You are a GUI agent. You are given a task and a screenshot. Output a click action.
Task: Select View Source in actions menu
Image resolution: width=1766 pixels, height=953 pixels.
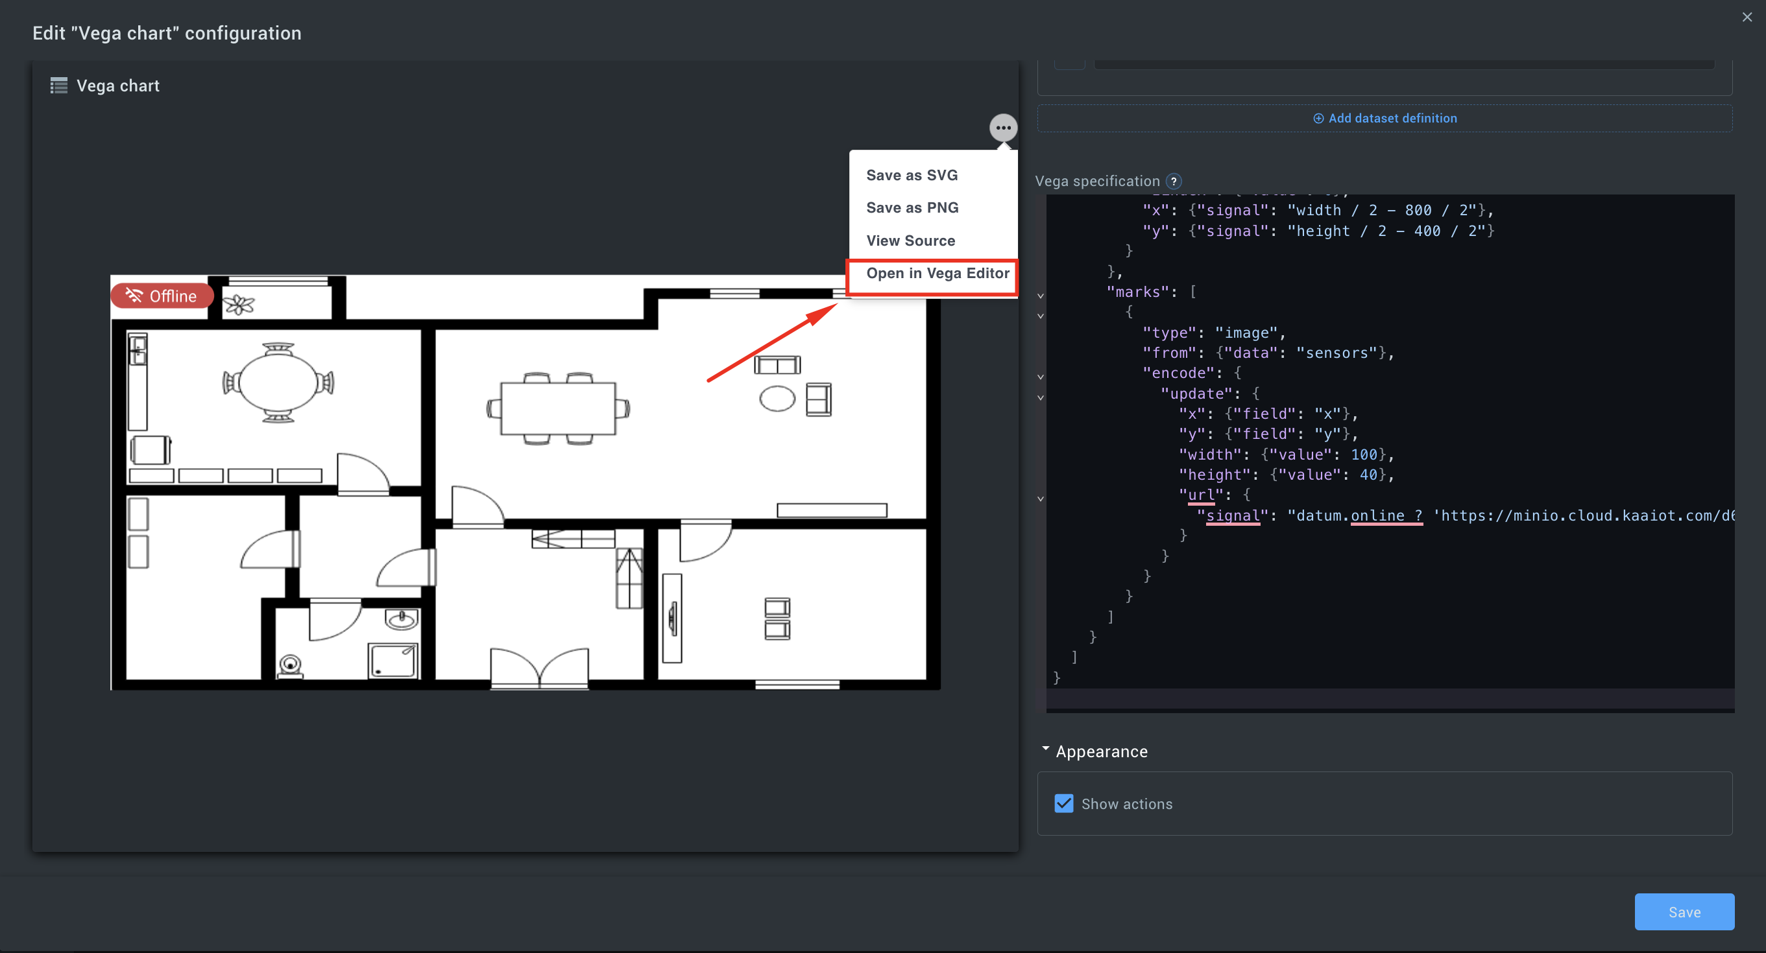(x=910, y=241)
